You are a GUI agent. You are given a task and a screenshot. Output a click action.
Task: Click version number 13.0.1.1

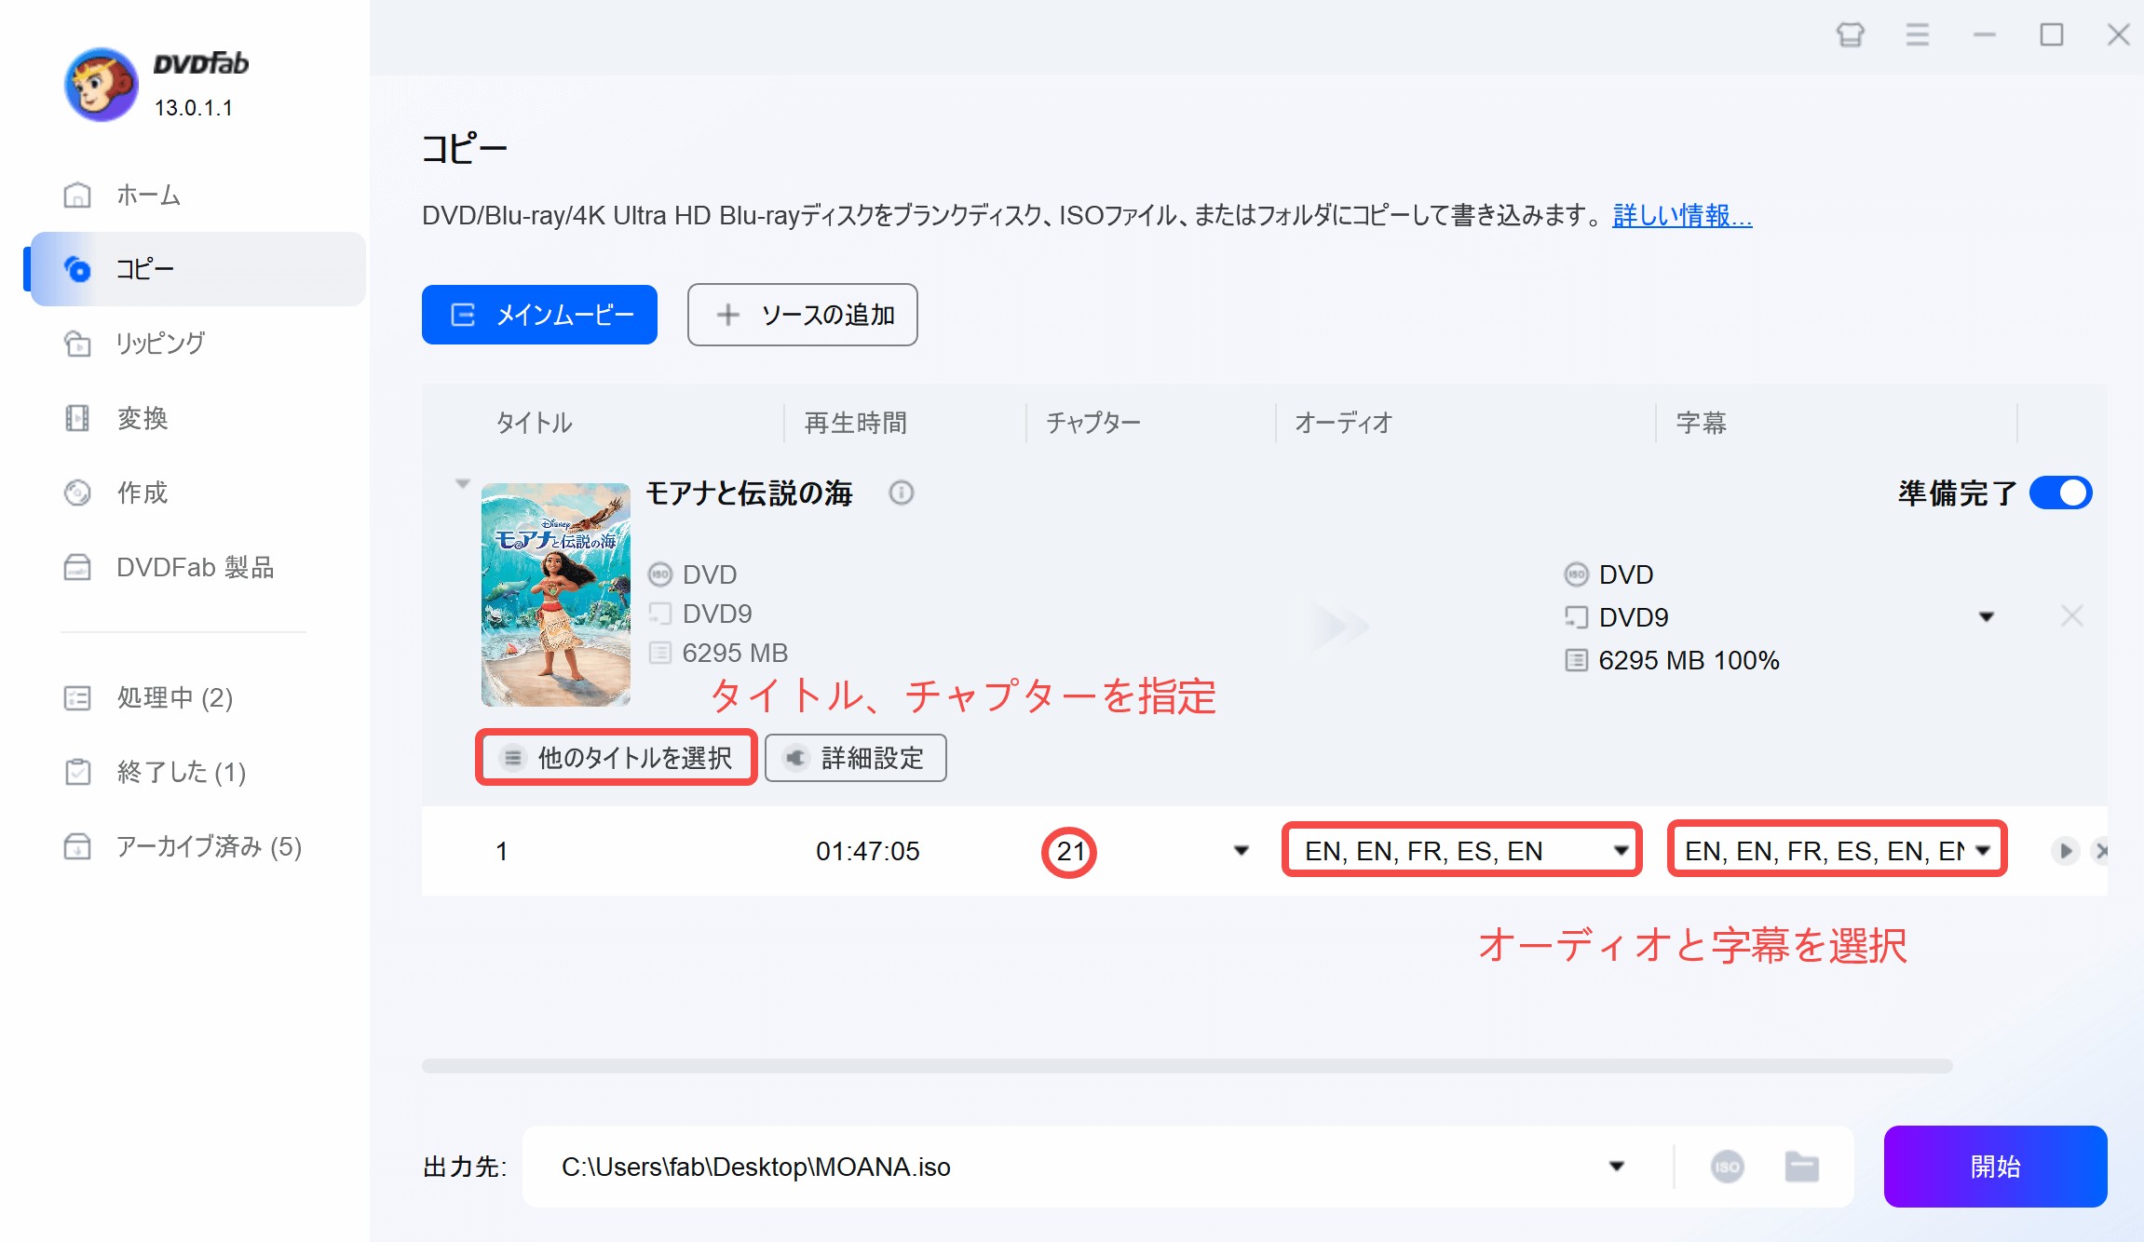(x=194, y=108)
